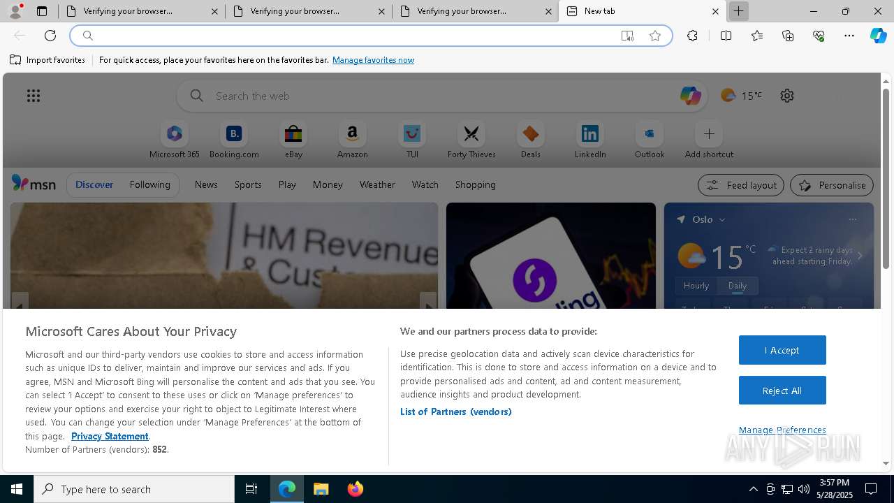Viewport: 894px width, 503px height.
Task: Open File Explorer from taskbar
Action: point(321,489)
